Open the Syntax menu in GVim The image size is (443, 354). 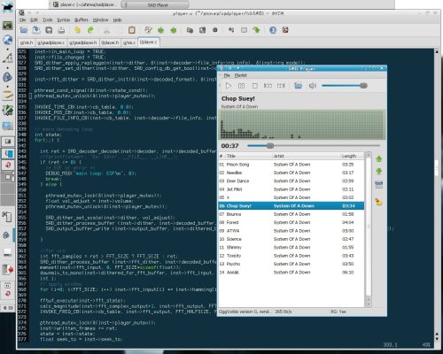(x=63, y=19)
